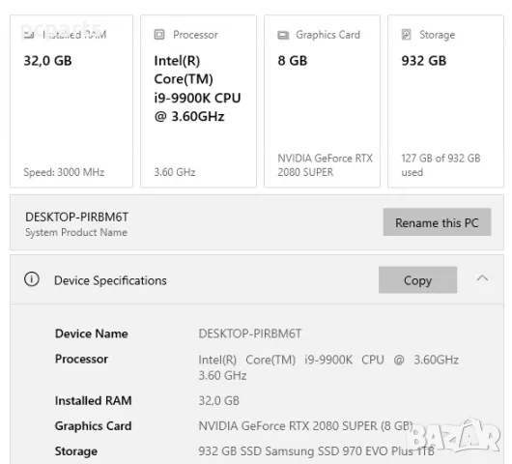The width and height of the screenshot is (512, 464).
Task: Click the Speed: 3000 MHz text
Action: pos(64,172)
